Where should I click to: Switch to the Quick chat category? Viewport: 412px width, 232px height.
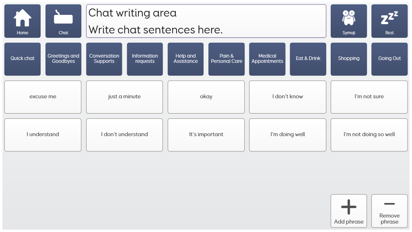pos(23,59)
